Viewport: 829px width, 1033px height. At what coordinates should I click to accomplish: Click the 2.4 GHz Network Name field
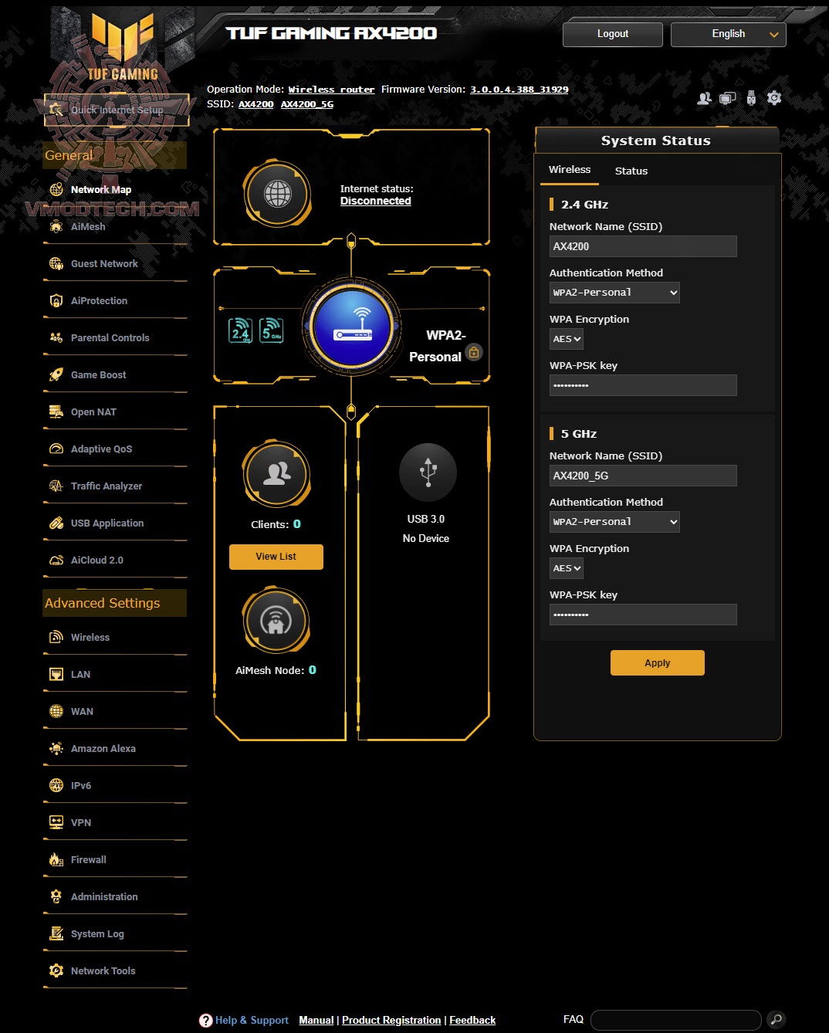643,246
